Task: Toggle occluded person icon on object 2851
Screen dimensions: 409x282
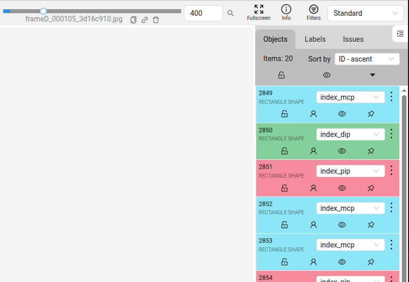Action: [313, 188]
